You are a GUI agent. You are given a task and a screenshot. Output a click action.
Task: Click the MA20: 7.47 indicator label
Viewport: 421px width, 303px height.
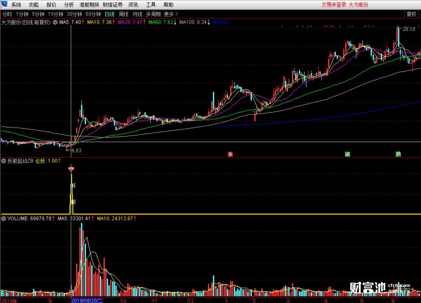[132, 22]
